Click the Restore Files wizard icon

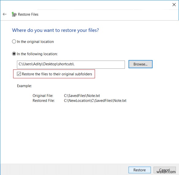point(14,14)
